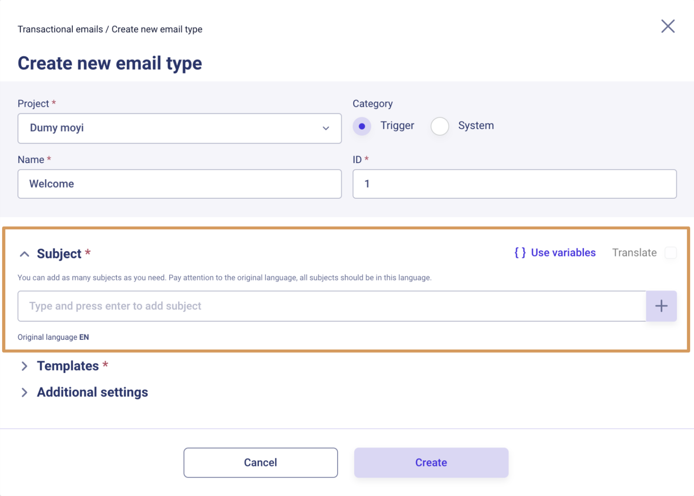Click the Name field containing Welcome

click(179, 184)
